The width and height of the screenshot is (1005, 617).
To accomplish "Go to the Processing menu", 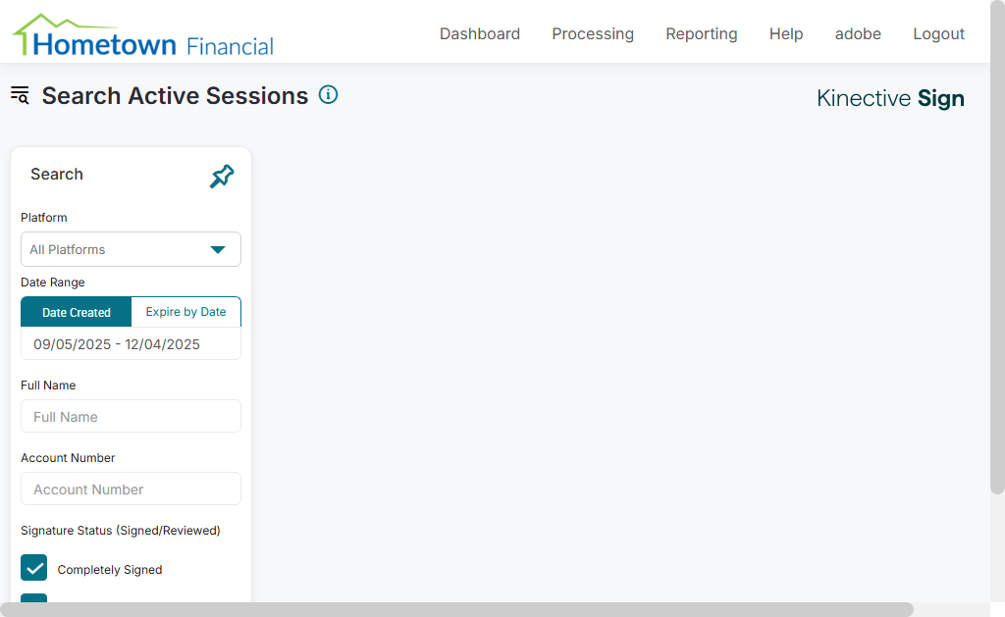I will coord(593,34).
